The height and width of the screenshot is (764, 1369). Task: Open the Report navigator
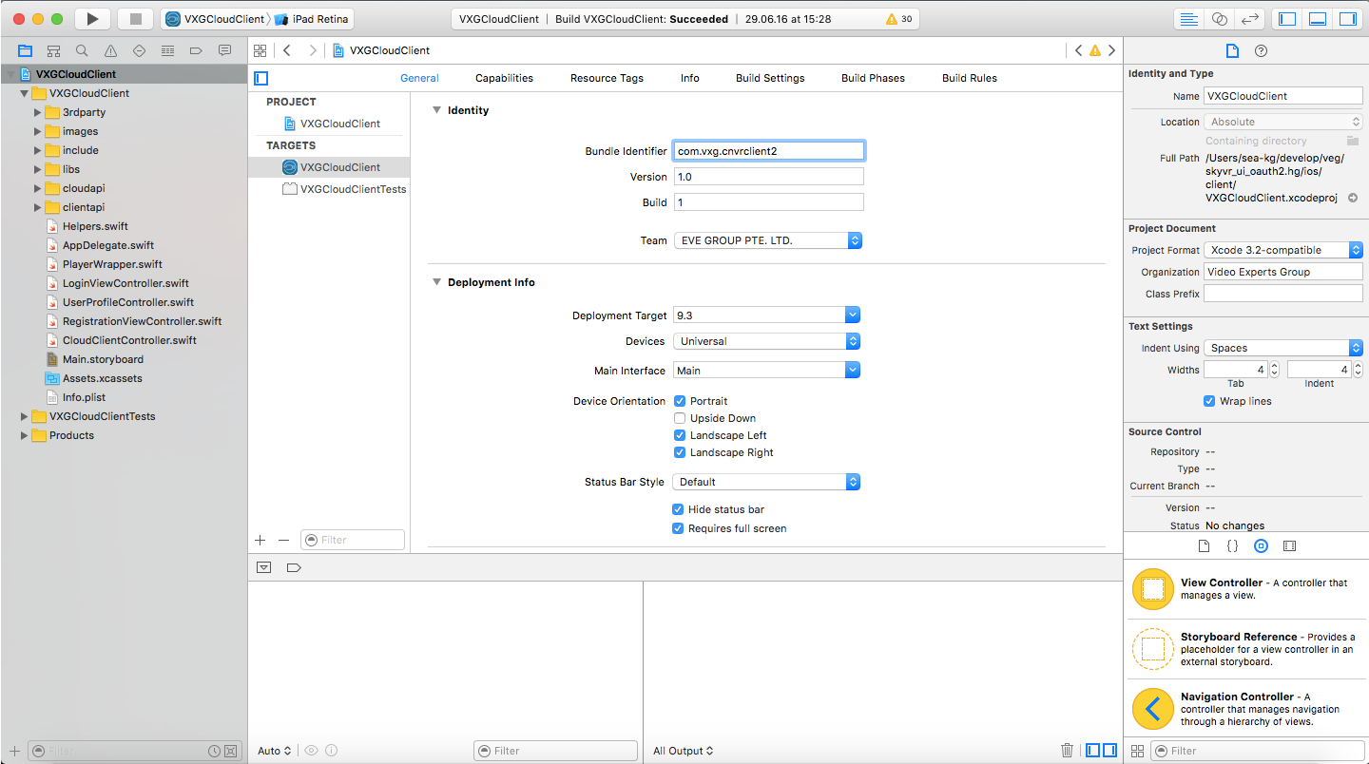coord(224,50)
